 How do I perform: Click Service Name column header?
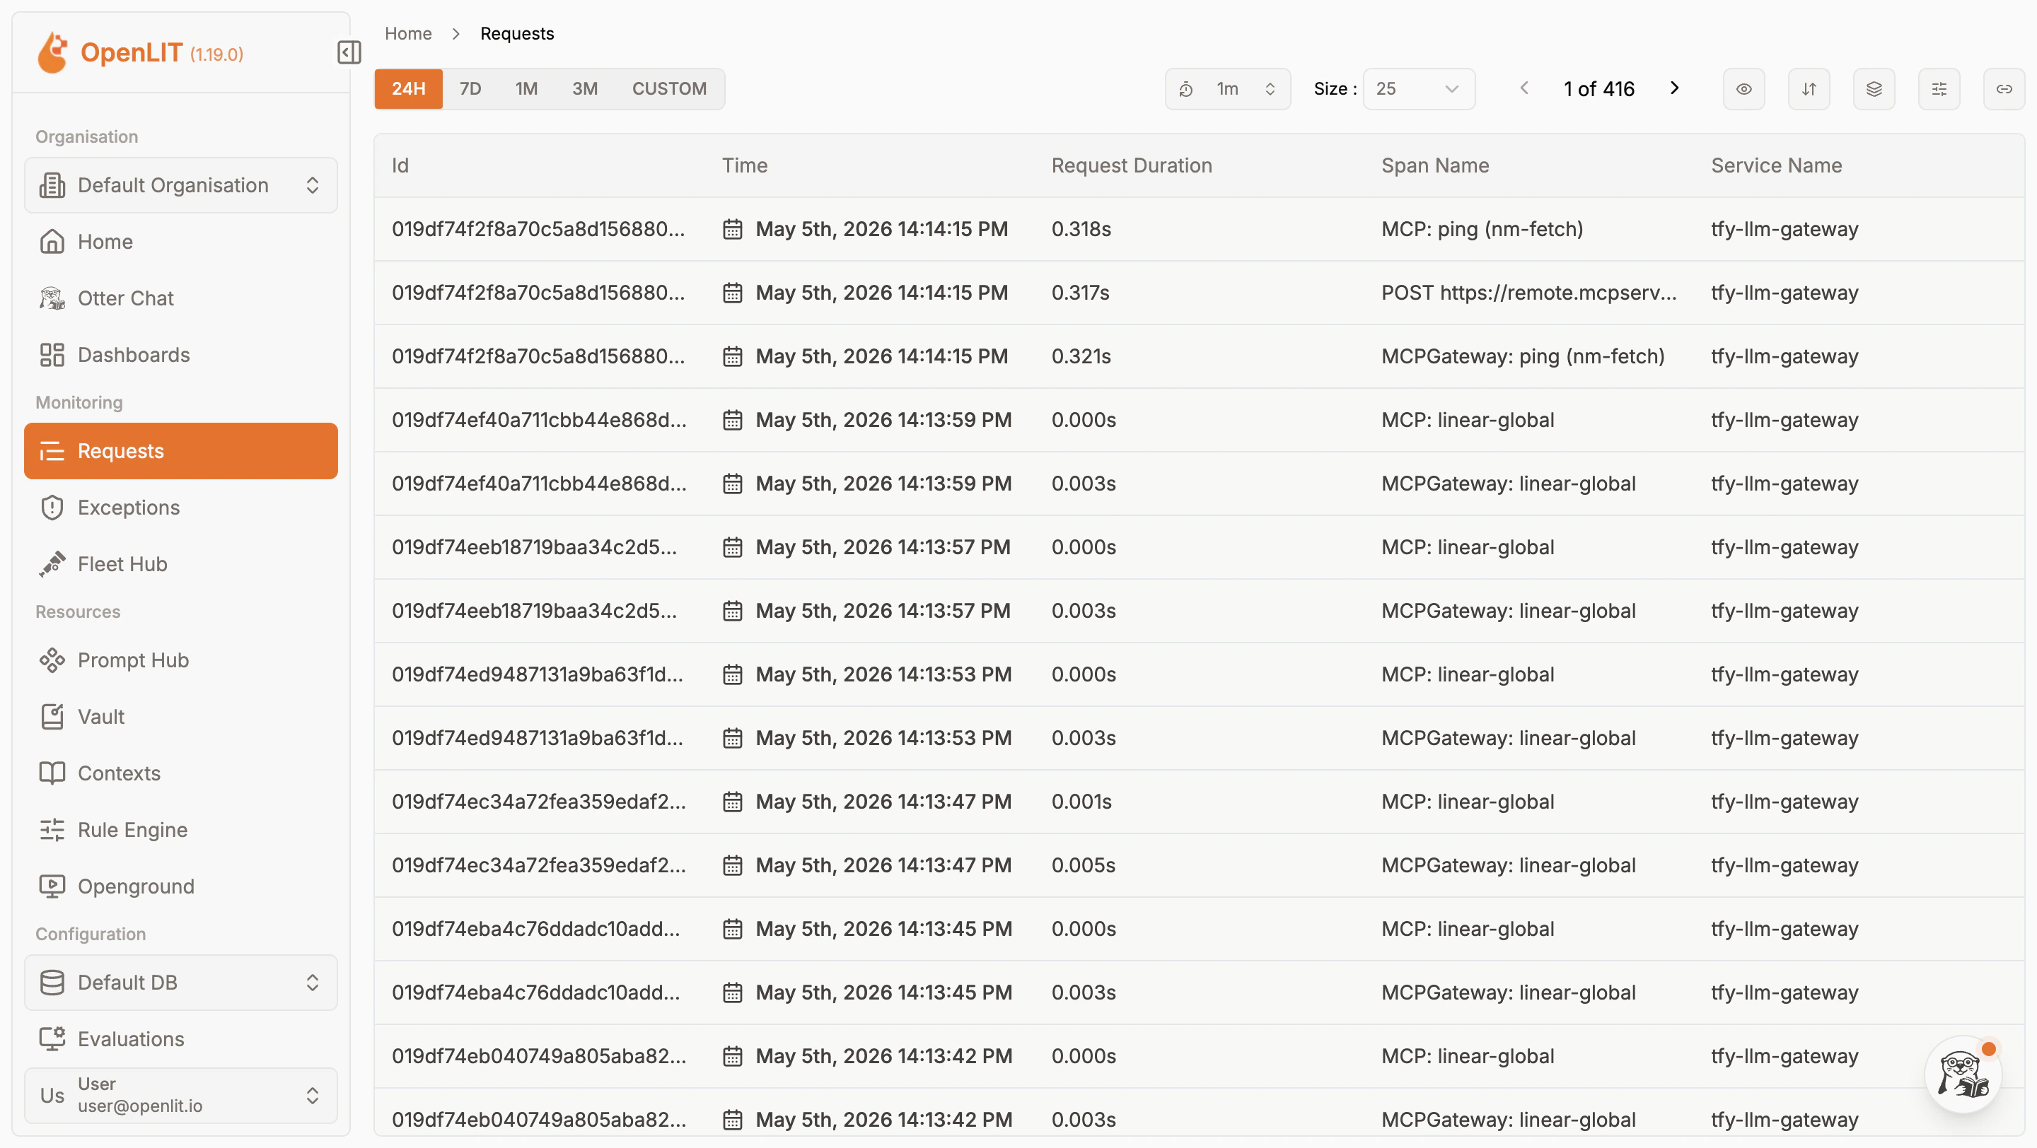[1776, 165]
